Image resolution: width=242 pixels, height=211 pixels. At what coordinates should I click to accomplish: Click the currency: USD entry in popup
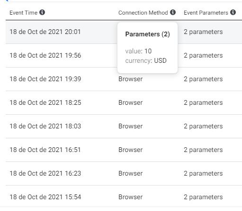coord(146,60)
